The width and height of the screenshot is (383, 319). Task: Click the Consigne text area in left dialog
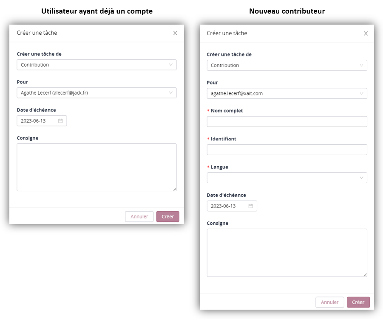click(x=96, y=167)
